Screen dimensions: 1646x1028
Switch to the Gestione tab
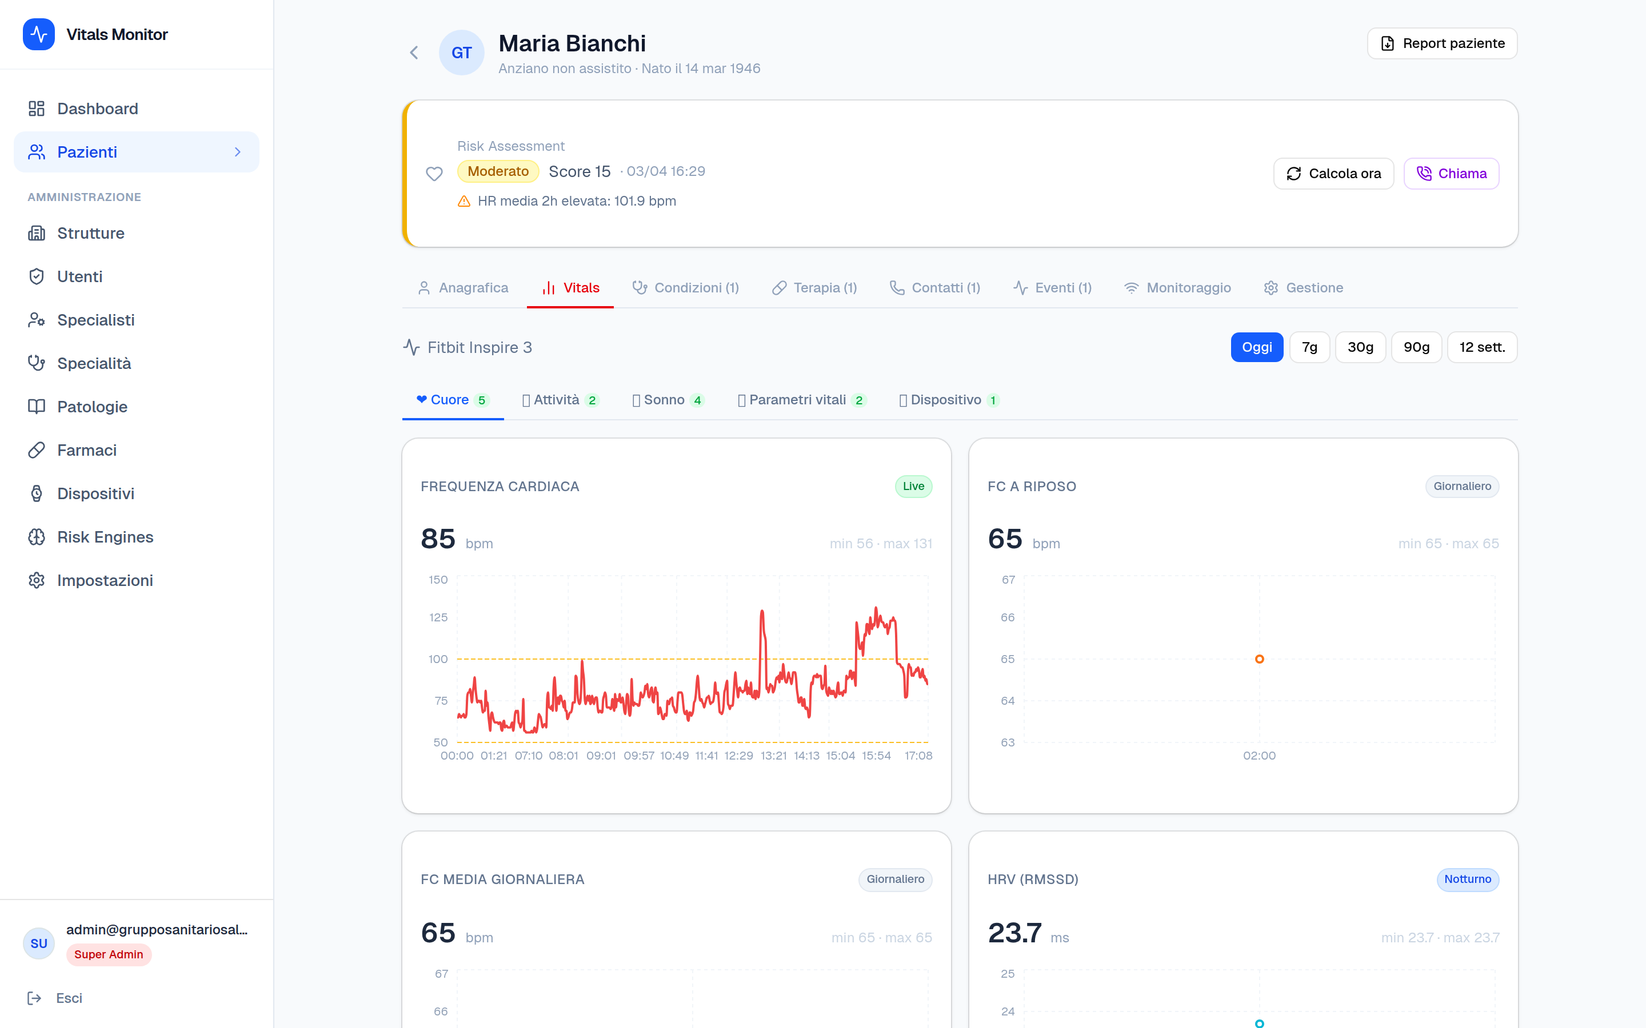tap(1303, 288)
